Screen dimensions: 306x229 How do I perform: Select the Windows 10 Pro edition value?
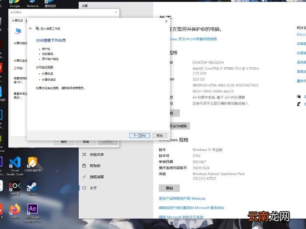(x=208, y=150)
